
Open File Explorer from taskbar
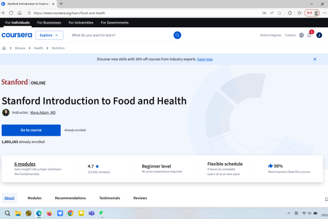[18, 214]
